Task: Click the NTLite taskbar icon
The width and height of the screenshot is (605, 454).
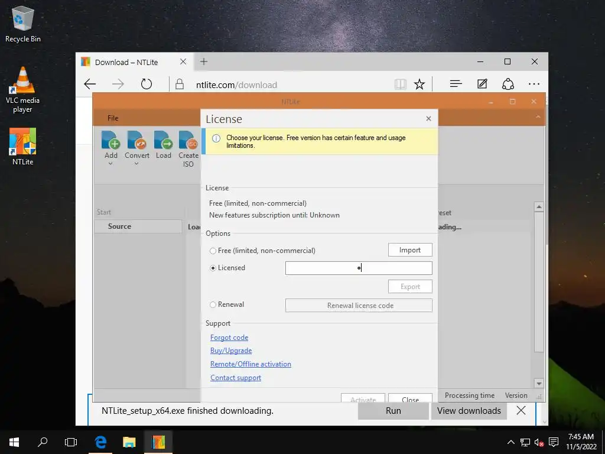Action: (158, 442)
